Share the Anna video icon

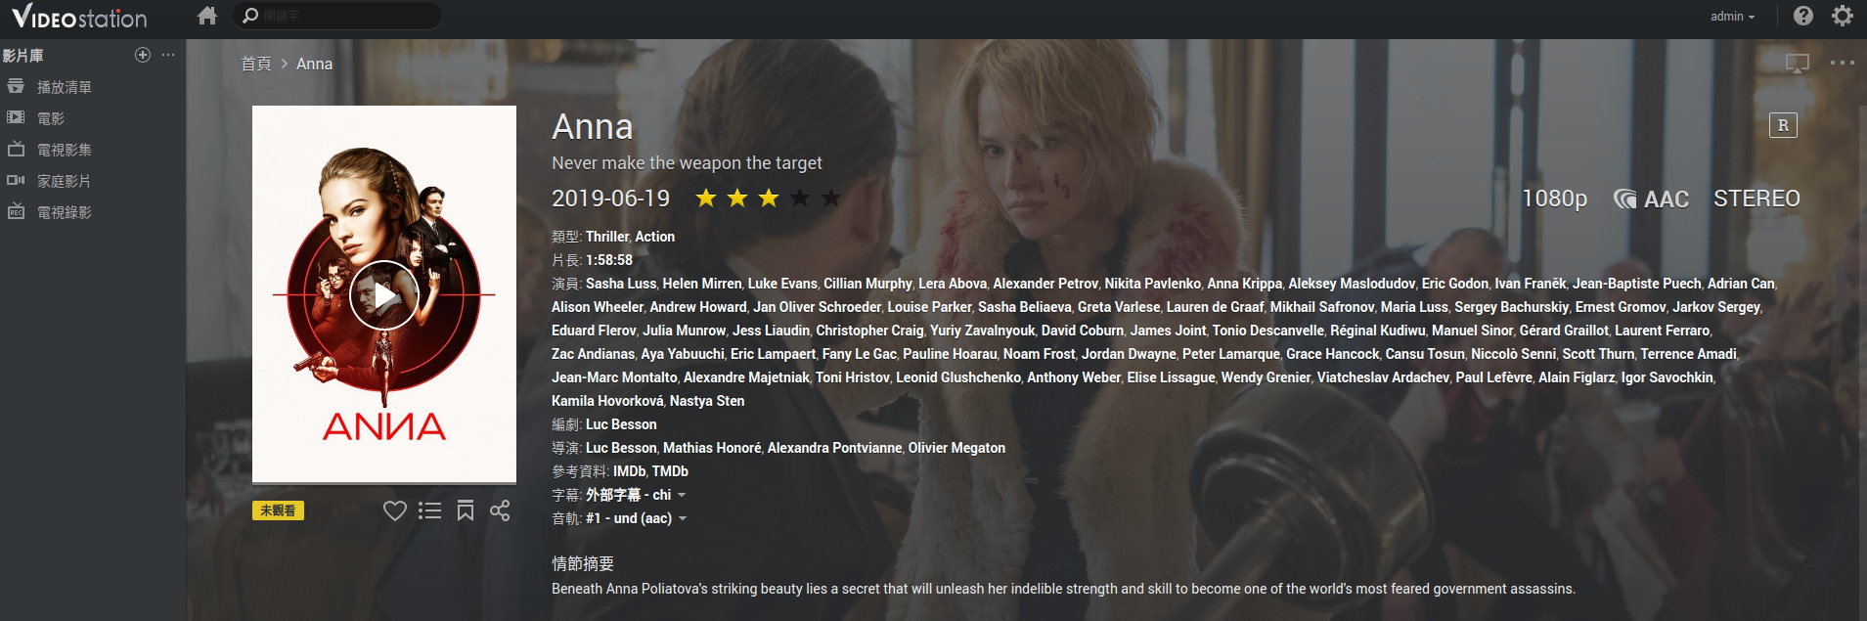click(x=500, y=510)
